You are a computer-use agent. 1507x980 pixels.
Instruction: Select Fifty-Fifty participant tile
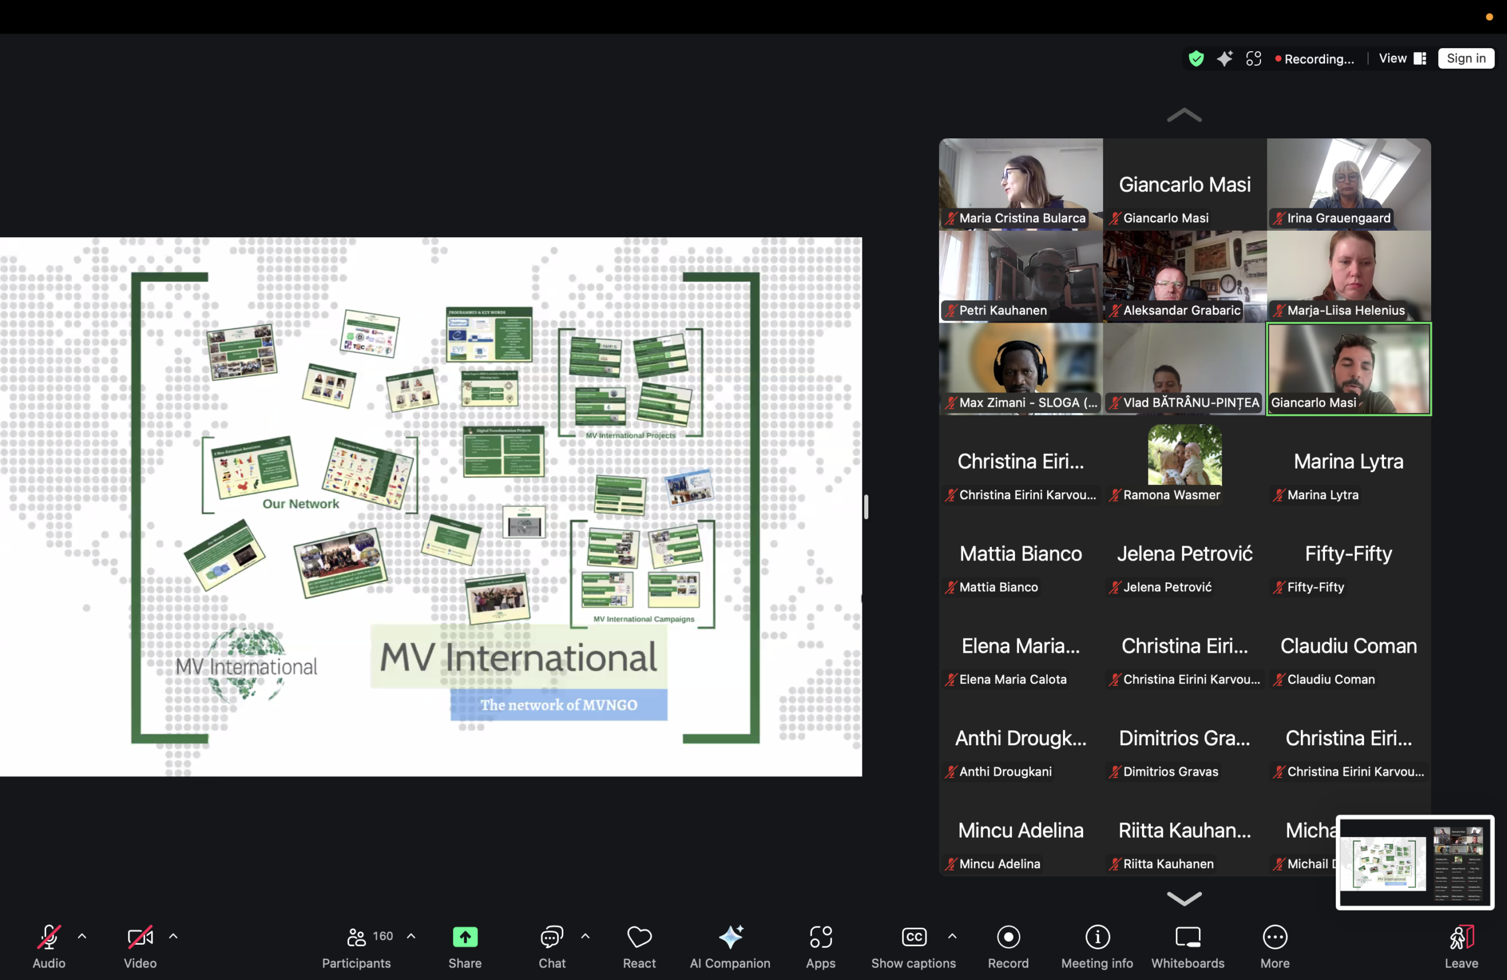coord(1349,554)
